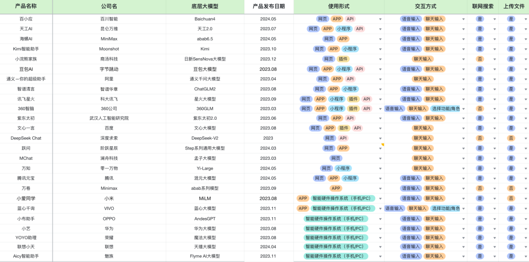Click 聊天输入 tag in 跃问 row
The image size is (529, 262).
423,148
